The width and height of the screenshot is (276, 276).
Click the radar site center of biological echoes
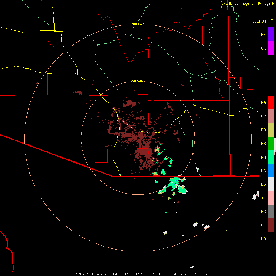coord(138,138)
